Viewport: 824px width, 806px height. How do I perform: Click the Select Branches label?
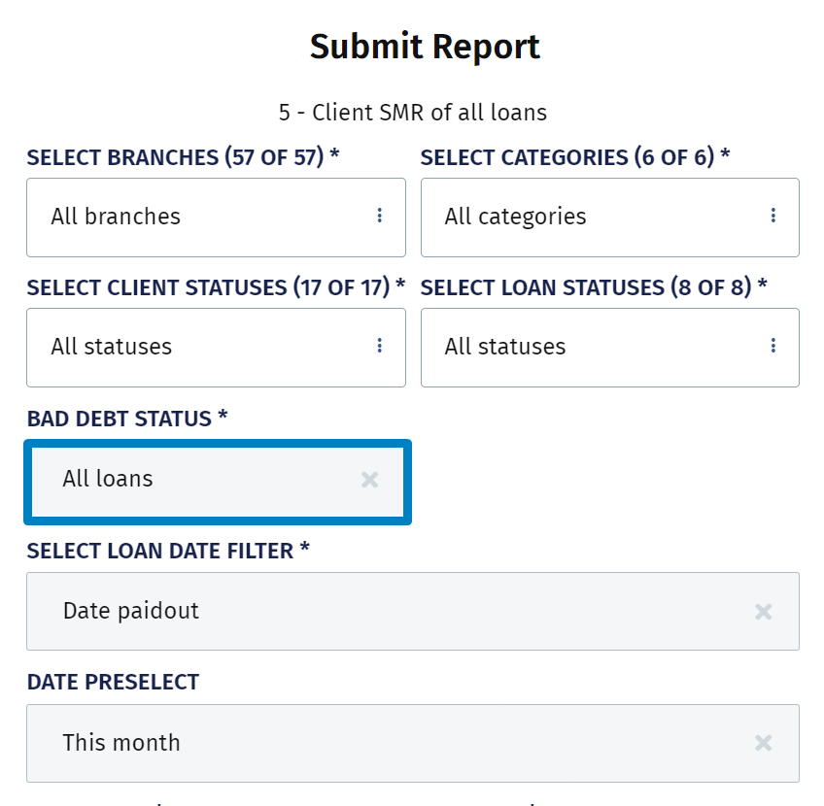pyautogui.click(x=183, y=157)
